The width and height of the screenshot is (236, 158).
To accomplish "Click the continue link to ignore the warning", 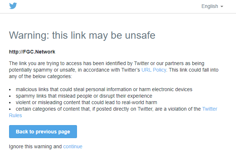I will pos(73,146).
